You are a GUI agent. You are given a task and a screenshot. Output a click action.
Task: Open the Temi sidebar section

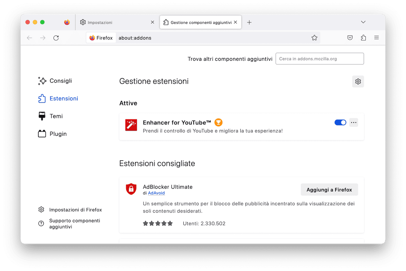tap(51, 116)
